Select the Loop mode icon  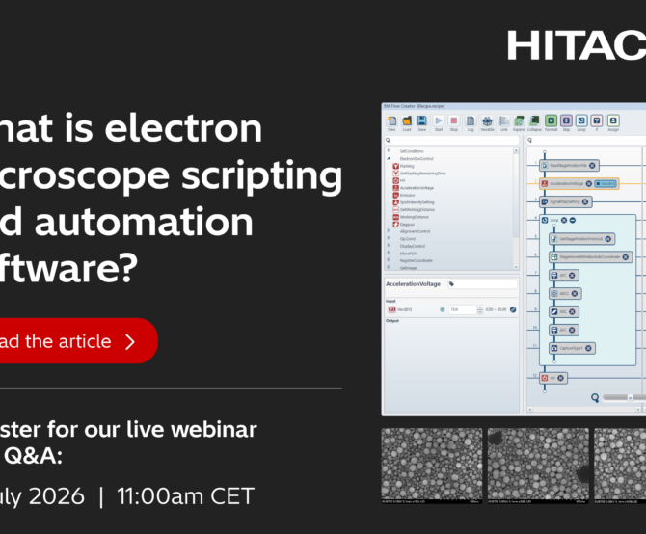point(581,120)
